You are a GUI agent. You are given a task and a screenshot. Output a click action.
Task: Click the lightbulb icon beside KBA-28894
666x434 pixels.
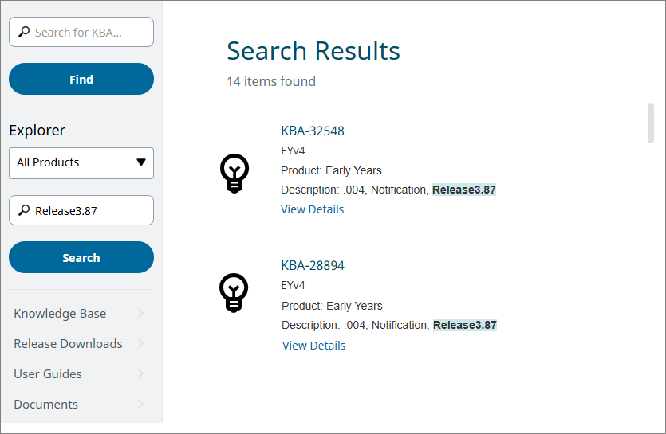(x=234, y=292)
